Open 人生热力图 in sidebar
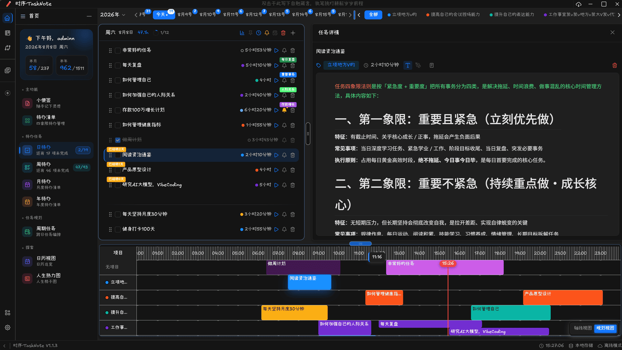Image resolution: width=622 pixels, height=350 pixels. tap(56, 278)
